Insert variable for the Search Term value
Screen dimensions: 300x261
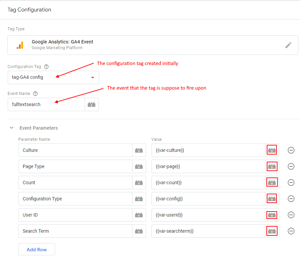(272, 231)
